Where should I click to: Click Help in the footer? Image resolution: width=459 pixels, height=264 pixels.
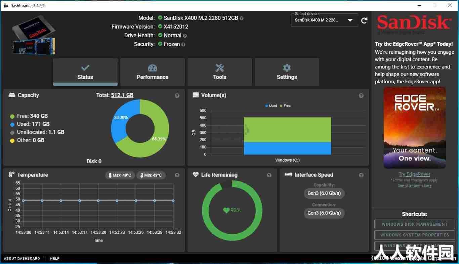(x=55, y=259)
